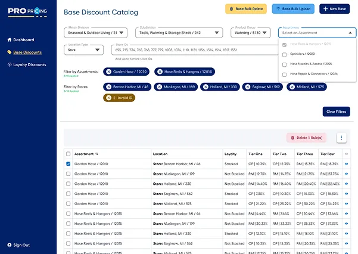
Task: Create a New Base rule
Action: tap(335, 9)
